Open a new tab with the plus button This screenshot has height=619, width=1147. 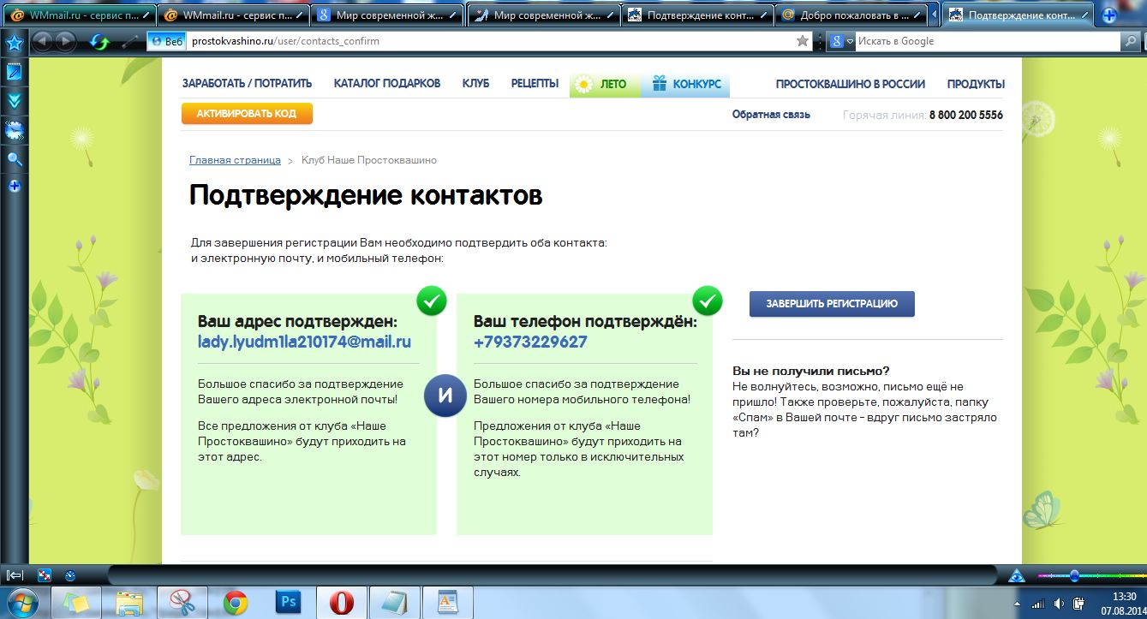pyautogui.click(x=1110, y=15)
